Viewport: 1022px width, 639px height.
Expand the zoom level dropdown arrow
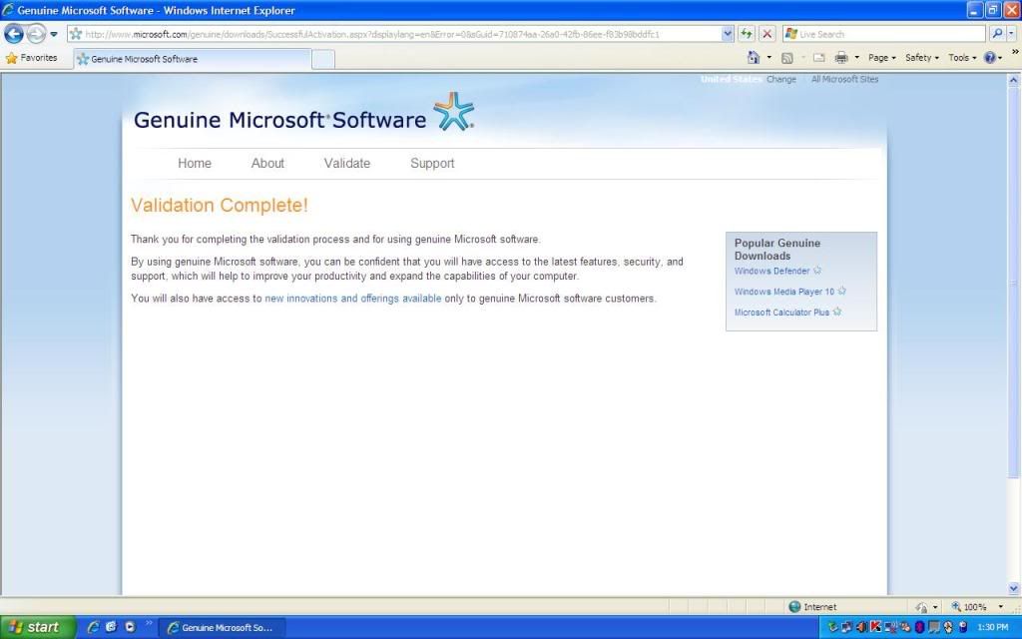point(1000,607)
